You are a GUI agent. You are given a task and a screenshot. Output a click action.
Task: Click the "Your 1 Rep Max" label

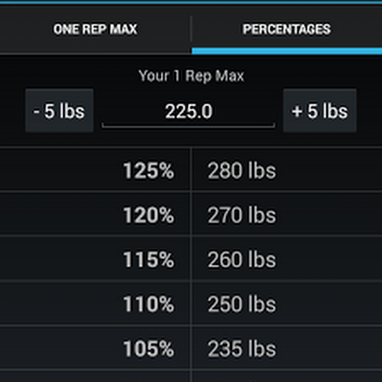coord(191,76)
